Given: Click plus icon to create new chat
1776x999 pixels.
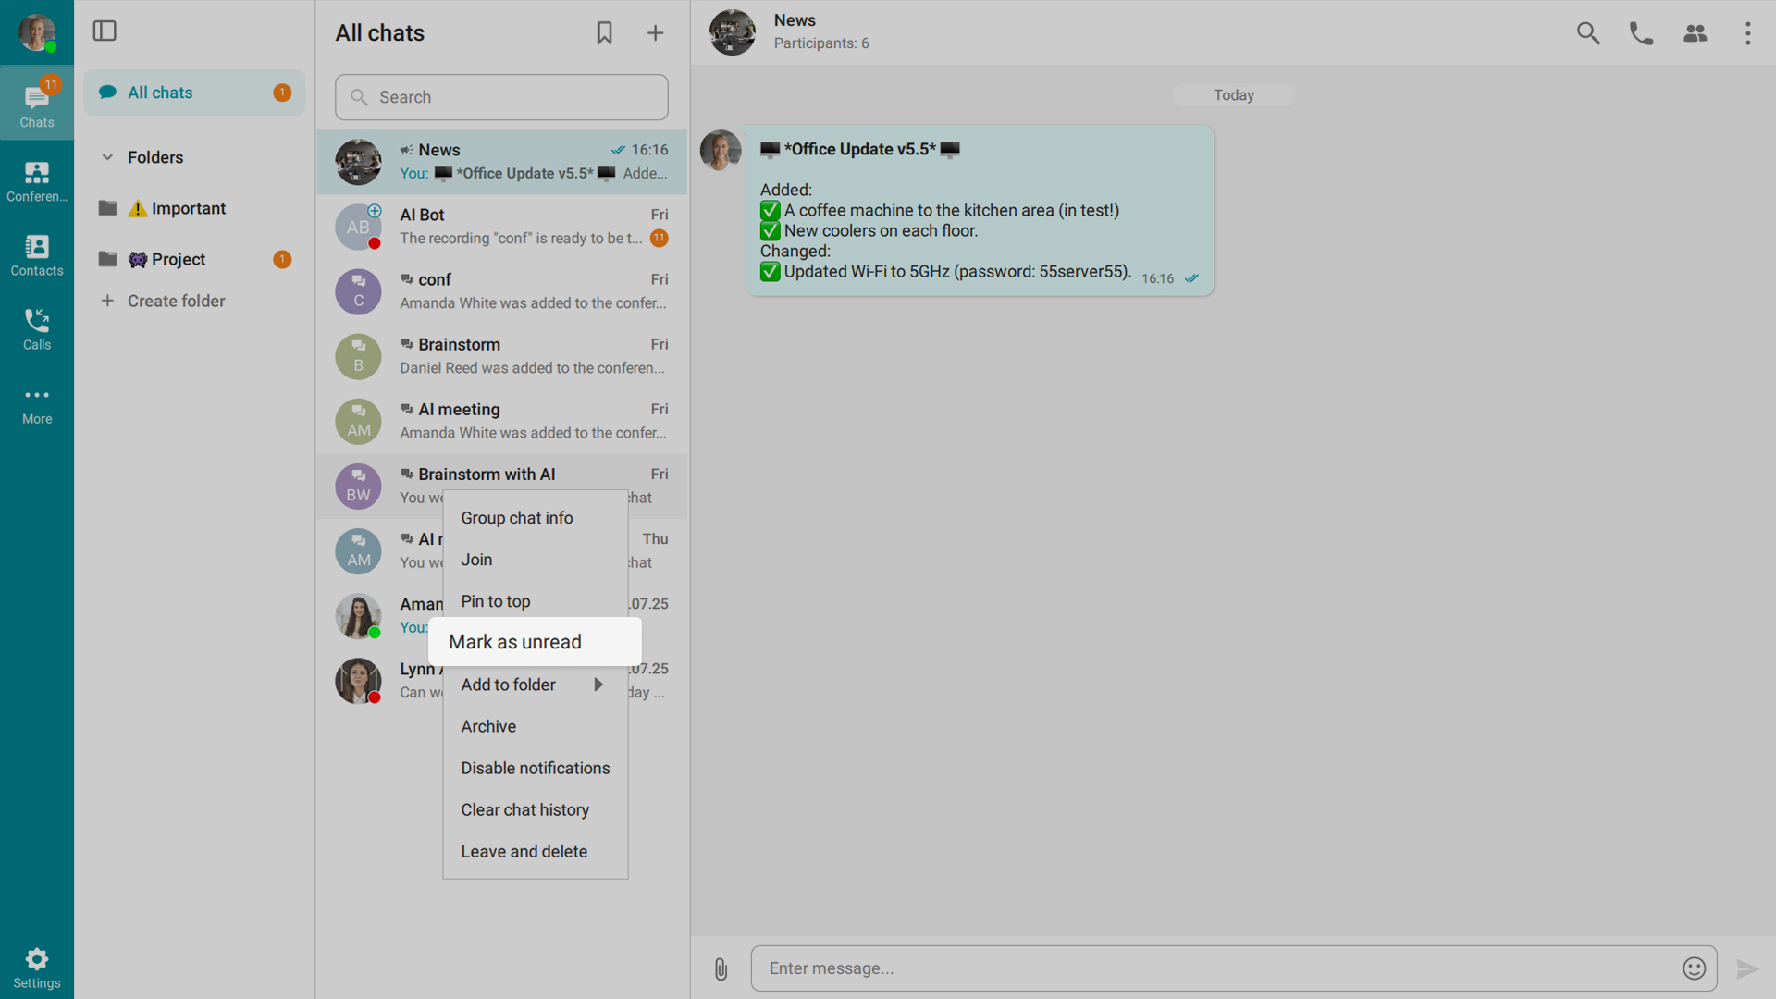Looking at the screenshot, I should tap(655, 33).
